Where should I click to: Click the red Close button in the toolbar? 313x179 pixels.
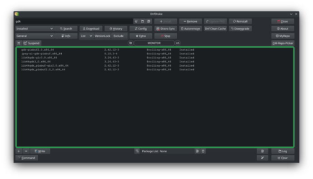tap(283, 21)
